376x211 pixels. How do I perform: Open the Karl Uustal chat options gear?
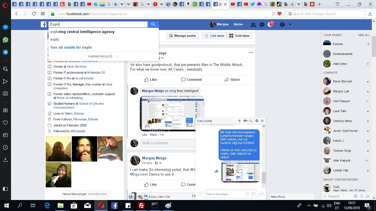[x=257, y=121]
